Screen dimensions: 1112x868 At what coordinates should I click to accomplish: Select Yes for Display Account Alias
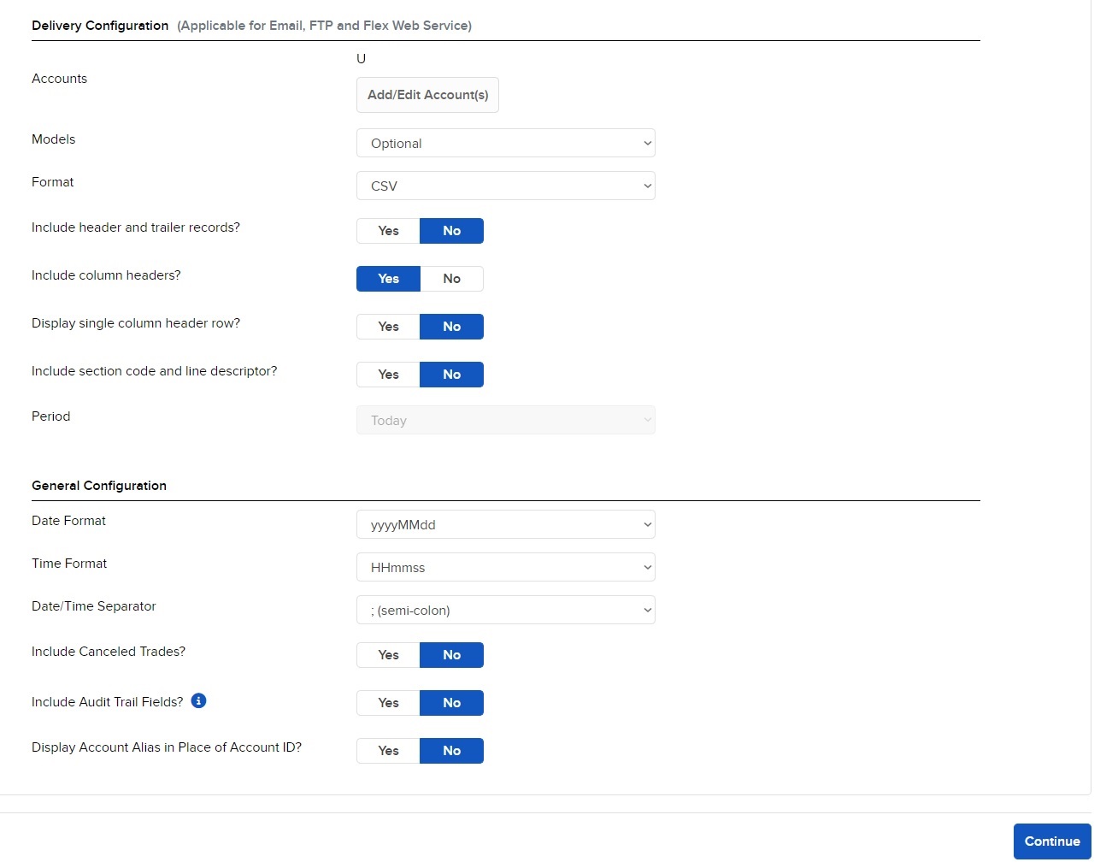click(388, 751)
